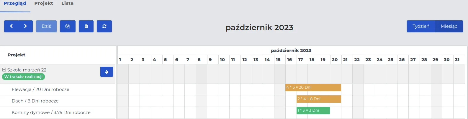Viewport: 468px width, 119px height.
Task: Open Szkoła marzeń 22 with arrow button
Action: click(x=107, y=72)
